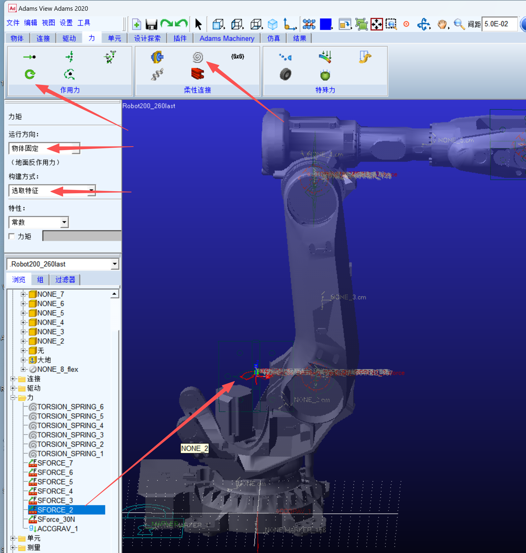Viewport: 526px width, 553px height.
Task: Click the coordinate axes triad icon
Action: pos(289,24)
